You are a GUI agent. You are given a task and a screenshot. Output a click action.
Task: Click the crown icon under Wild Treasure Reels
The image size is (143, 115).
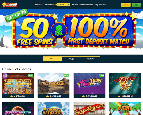point(119,96)
